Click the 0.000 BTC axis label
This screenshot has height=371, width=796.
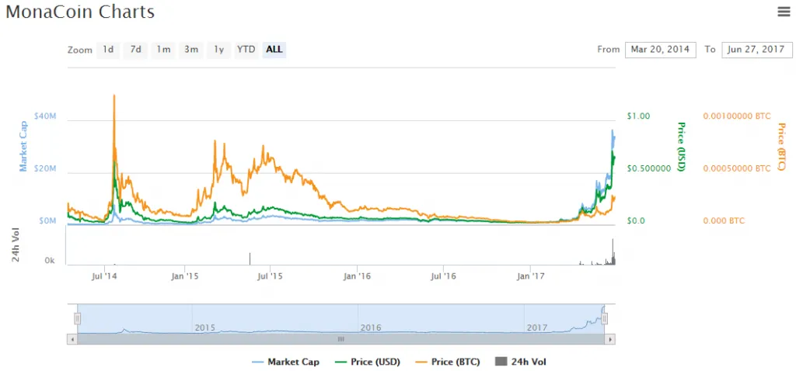(723, 221)
